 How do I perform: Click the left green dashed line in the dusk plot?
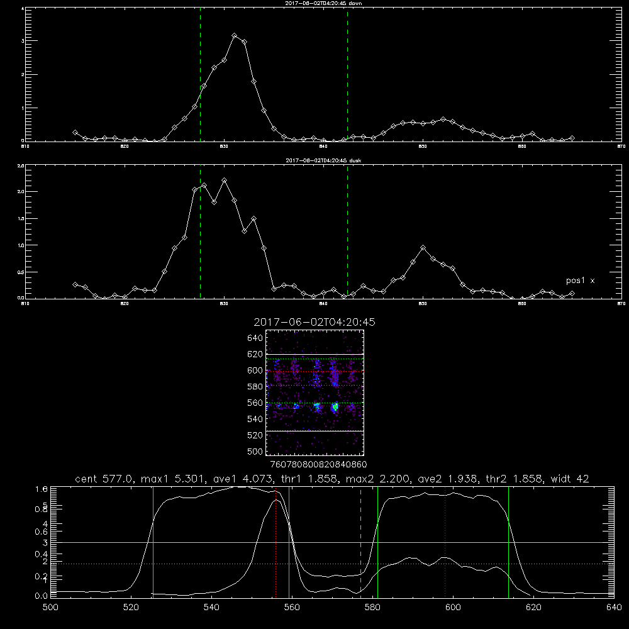click(x=200, y=231)
